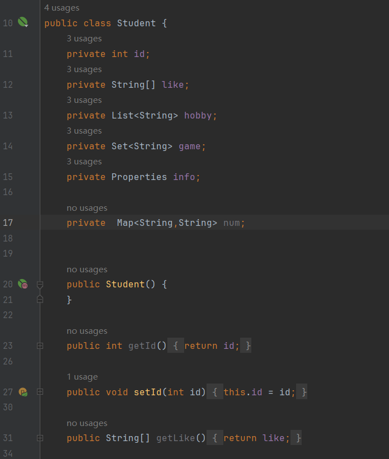
Task: Click the '3 usages' hint above the hobby field
Action: coord(84,100)
